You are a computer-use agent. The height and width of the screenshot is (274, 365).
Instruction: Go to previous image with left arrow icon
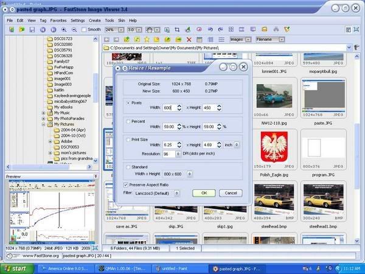[43, 30]
